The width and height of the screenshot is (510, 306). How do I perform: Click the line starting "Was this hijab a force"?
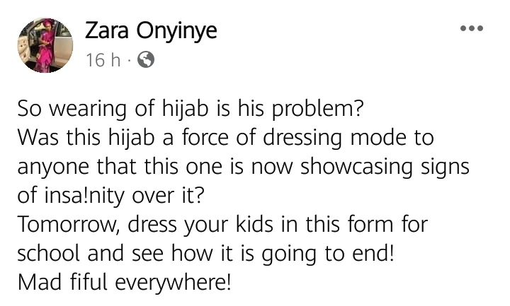coord(225,137)
